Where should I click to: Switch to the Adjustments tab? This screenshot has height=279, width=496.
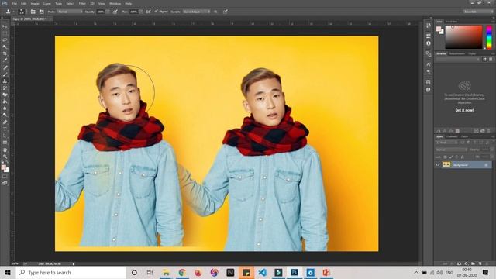point(457,53)
